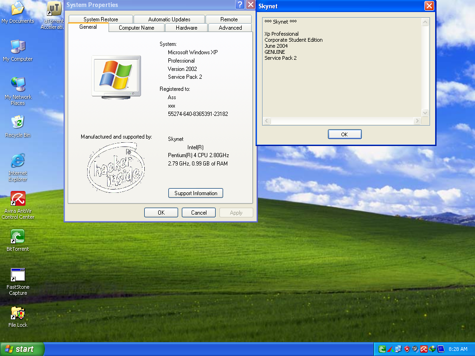
Task: Click the grayed-out Apply button
Action: coord(236,212)
